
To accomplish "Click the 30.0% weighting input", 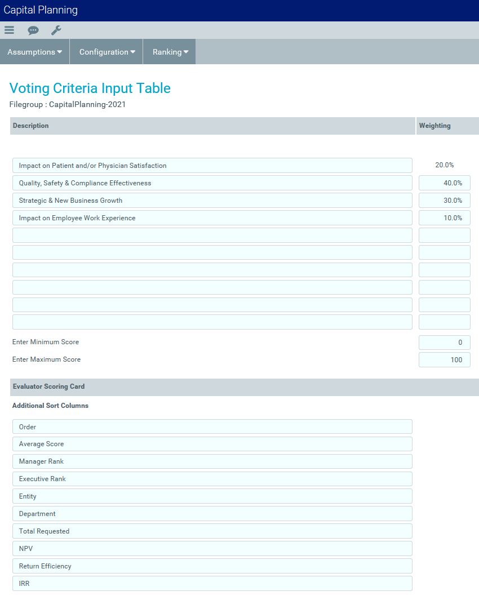I will [x=444, y=201].
